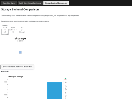
Task: Reset the plot view
Action: click(x=65, y=96)
